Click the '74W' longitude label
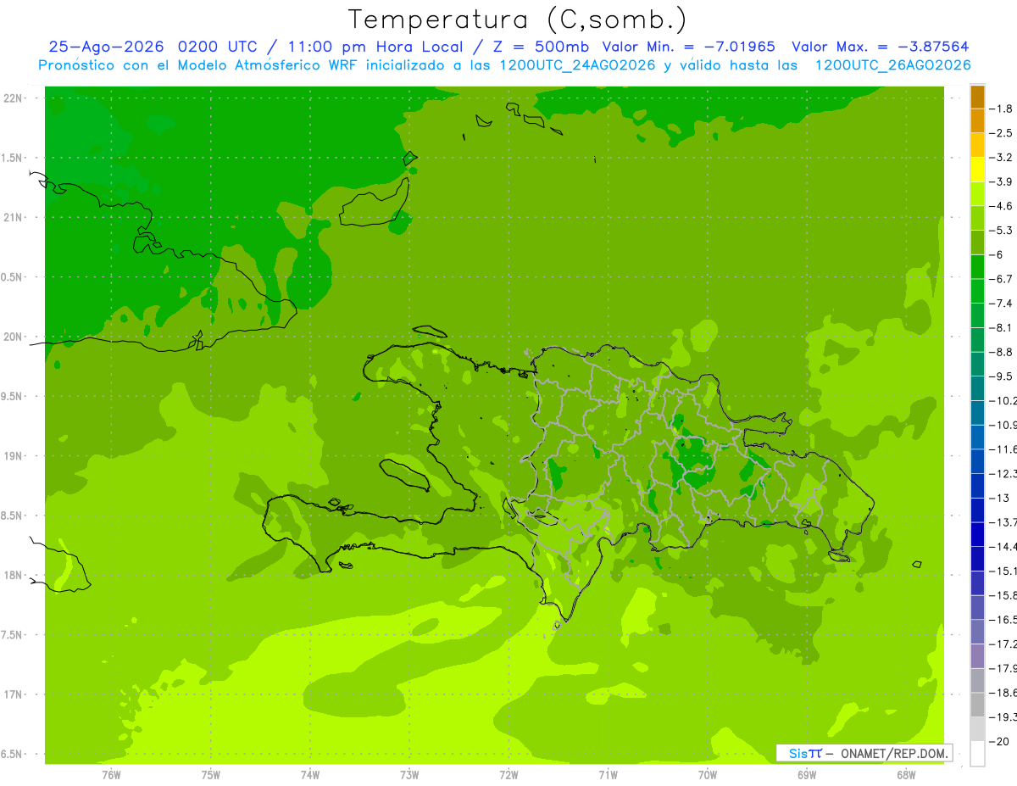Screen dimensions: 1017x786 310,775
